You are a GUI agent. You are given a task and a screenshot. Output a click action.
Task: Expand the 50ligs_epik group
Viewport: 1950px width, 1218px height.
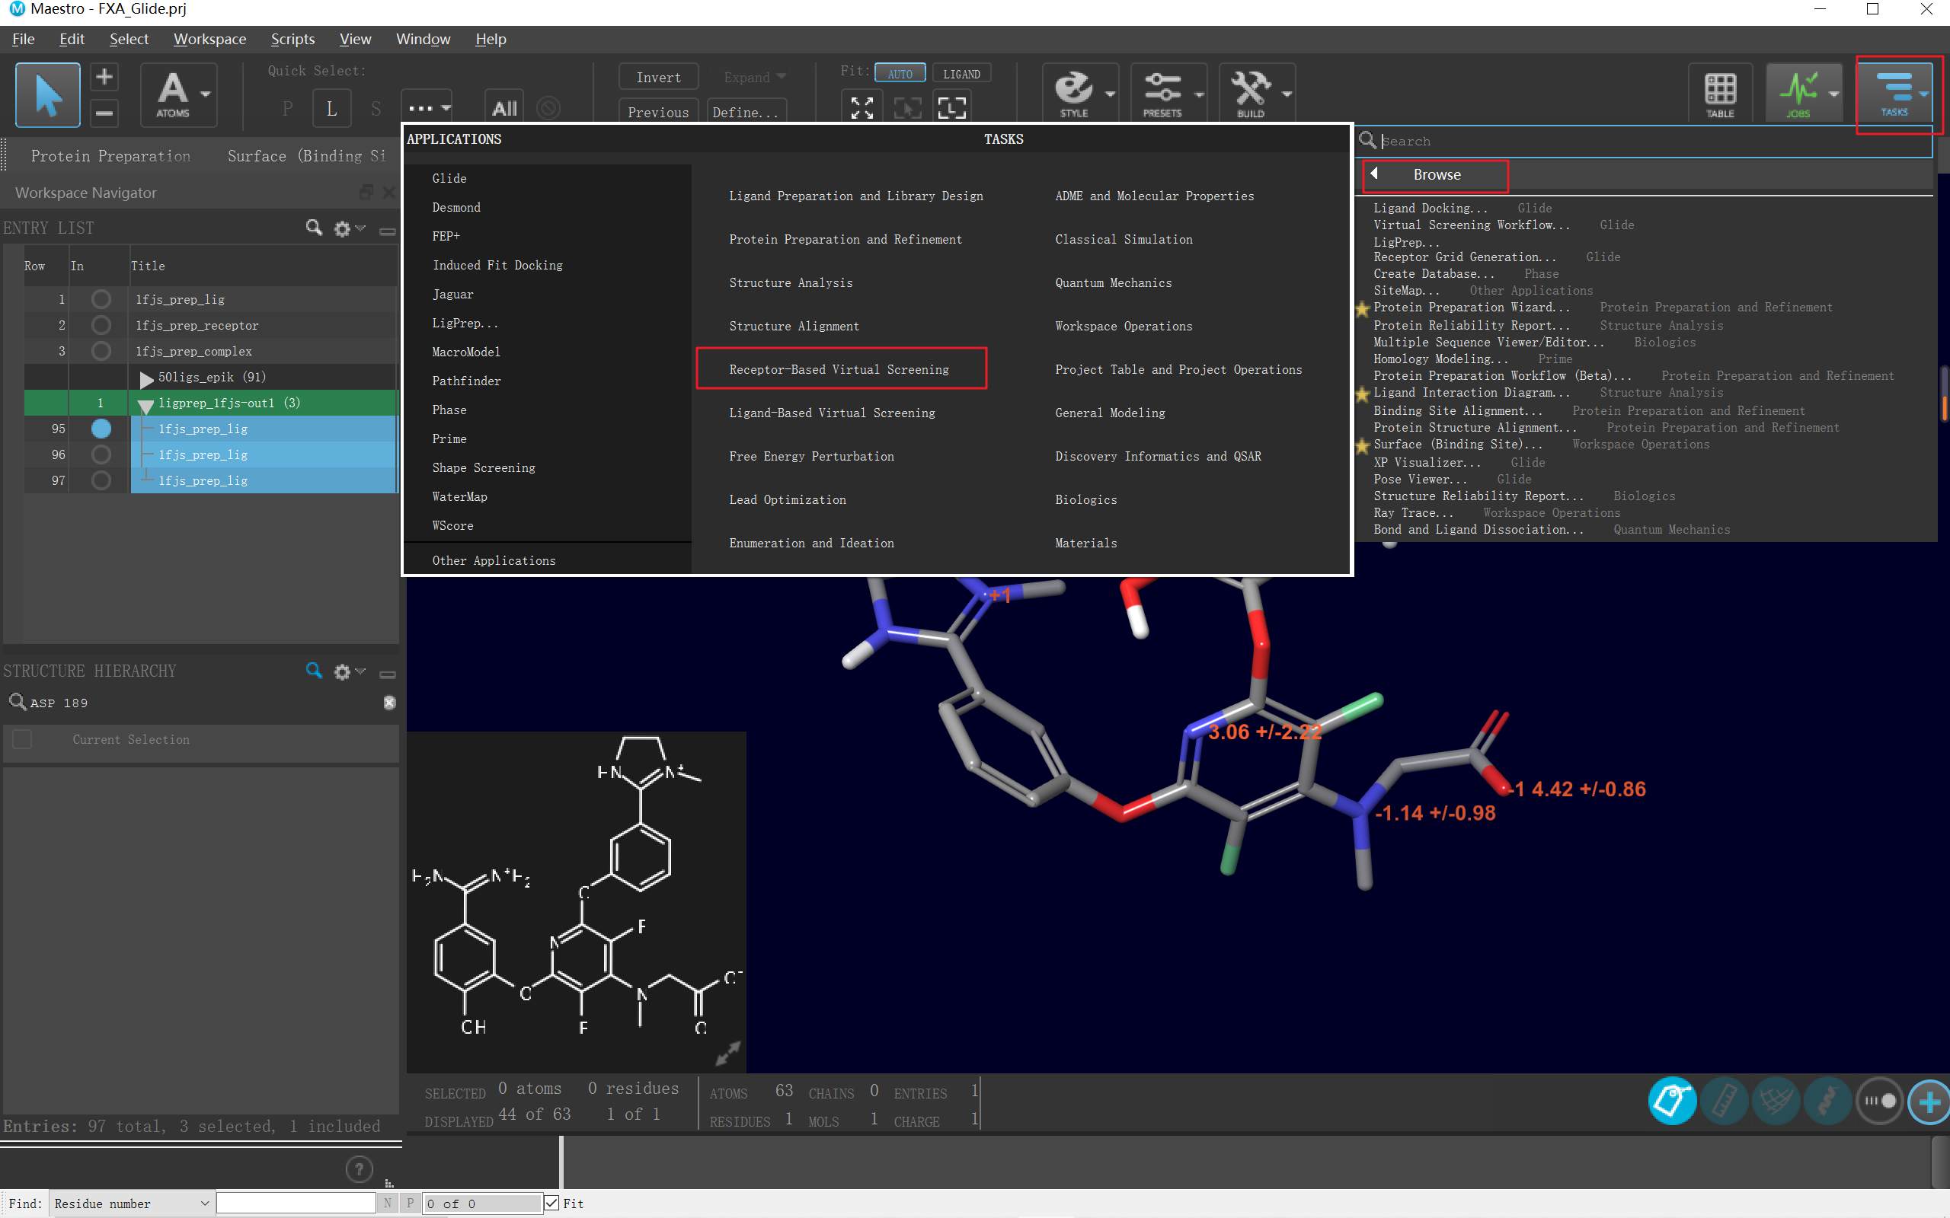coord(147,378)
